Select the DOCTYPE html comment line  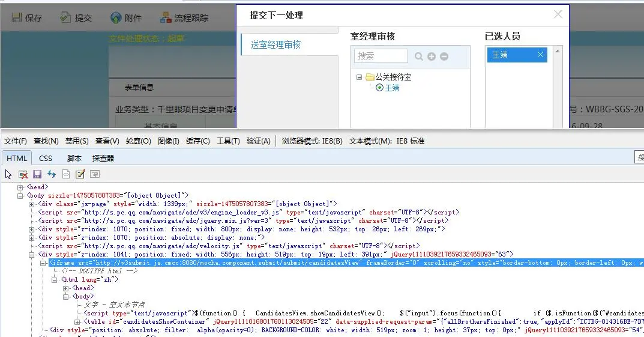point(100,272)
